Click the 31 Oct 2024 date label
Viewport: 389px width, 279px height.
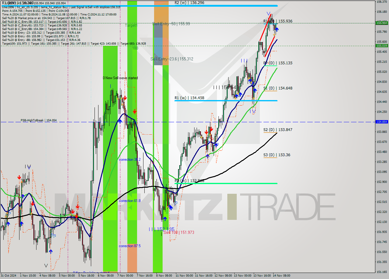click(8, 276)
